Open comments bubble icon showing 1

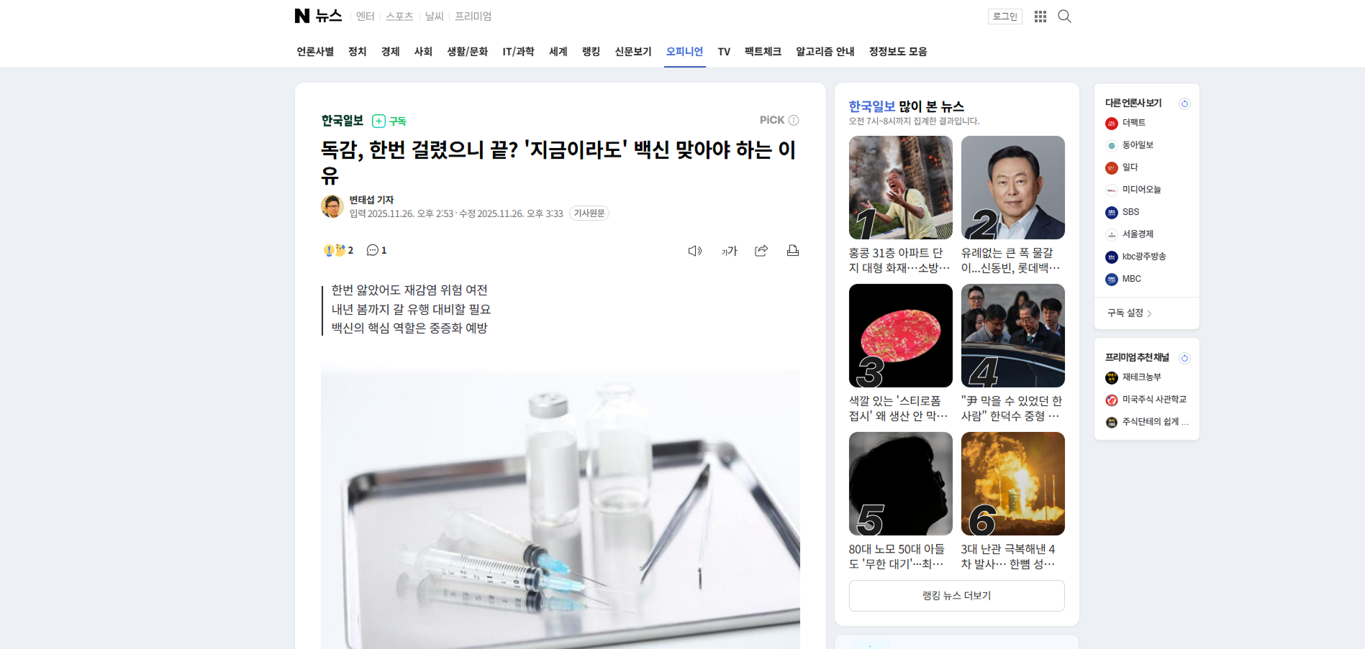click(x=376, y=250)
